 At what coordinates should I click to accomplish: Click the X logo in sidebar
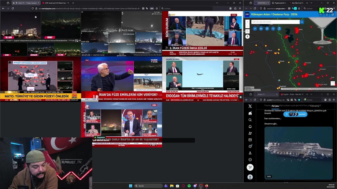(x=250, y=106)
